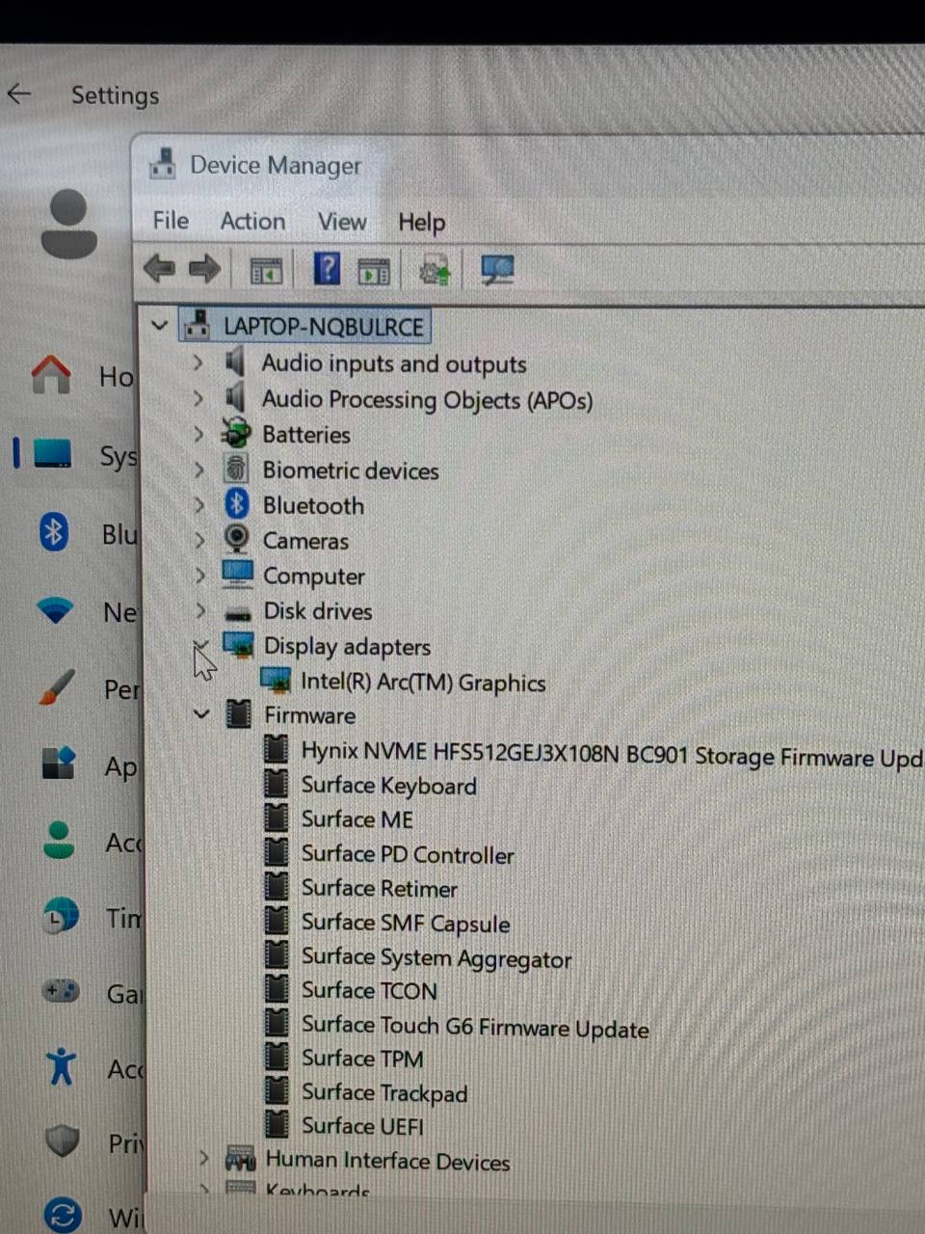The width and height of the screenshot is (925, 1234).
Task: Open Gaming controller icon in Settings
Action: point(61,990)
